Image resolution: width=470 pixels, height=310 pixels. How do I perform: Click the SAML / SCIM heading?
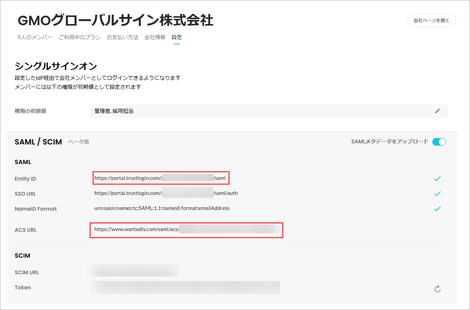pos(38,142)
